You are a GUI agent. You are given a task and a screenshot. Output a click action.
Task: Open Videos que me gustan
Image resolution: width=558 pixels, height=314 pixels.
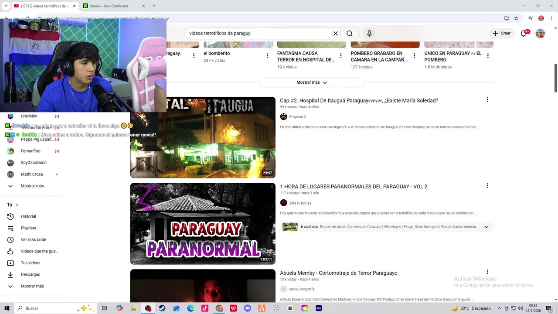pos(33,252)
